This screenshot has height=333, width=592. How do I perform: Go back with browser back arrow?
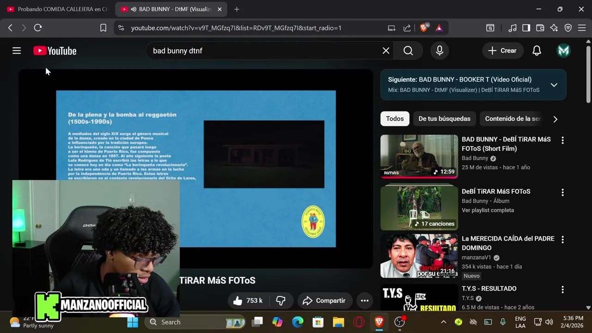pos(10,28)
